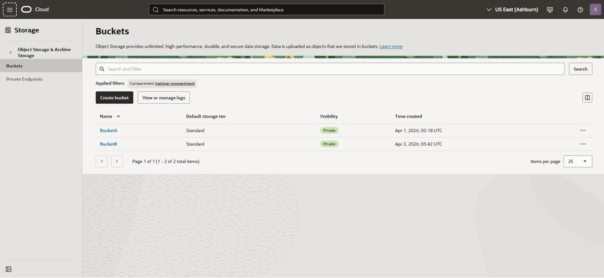
Task: Open the Learn more link
Action: 391,47
